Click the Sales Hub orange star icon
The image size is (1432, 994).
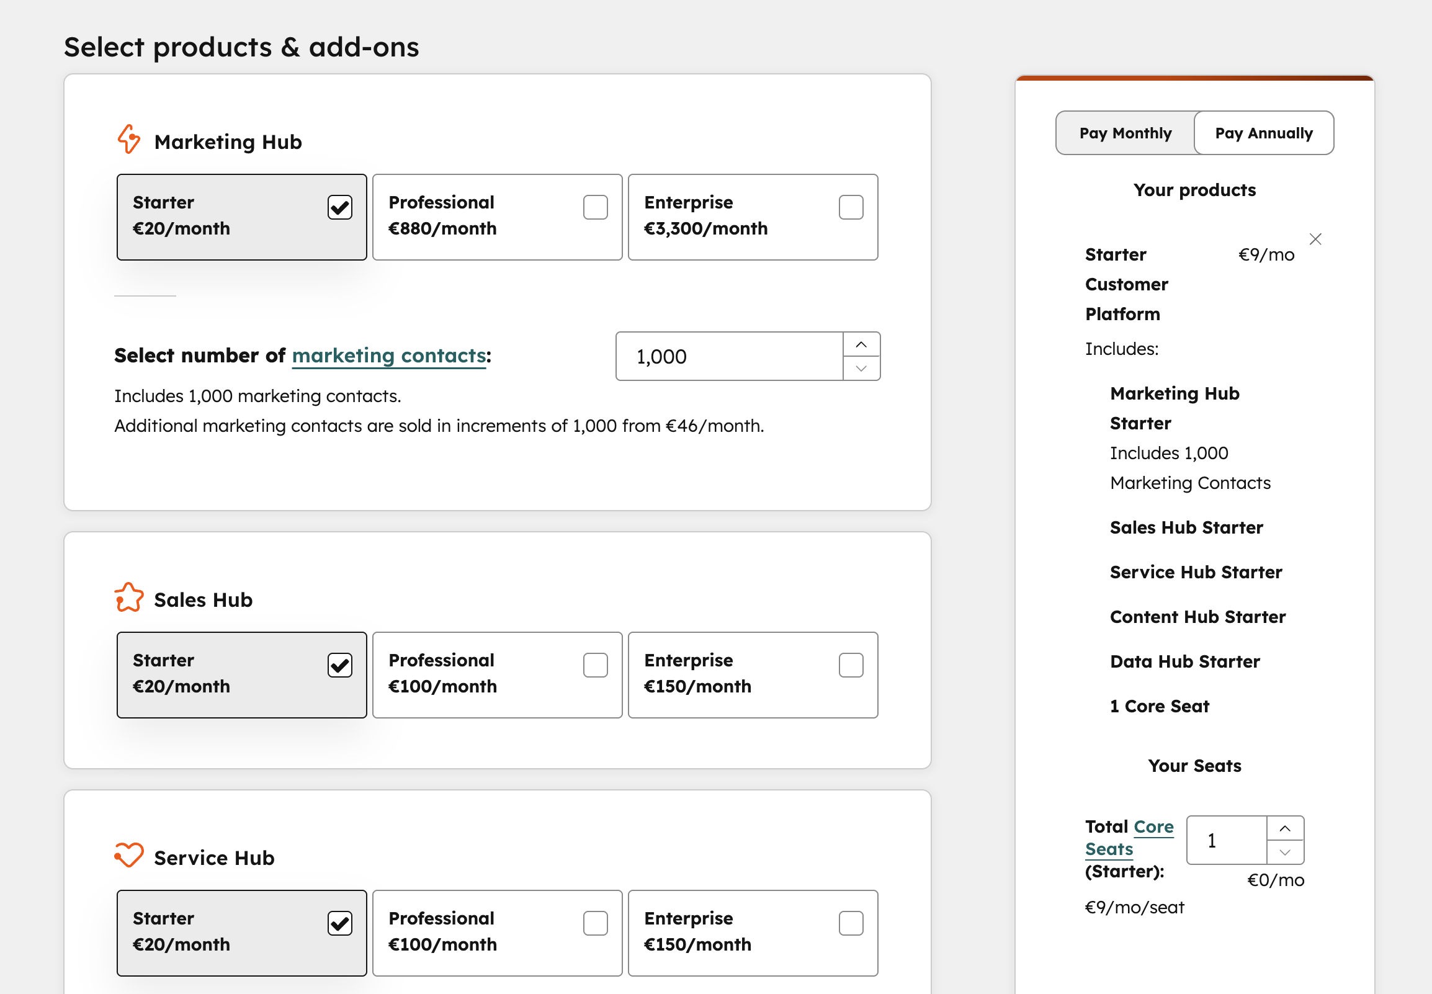[x=129, y=598]
